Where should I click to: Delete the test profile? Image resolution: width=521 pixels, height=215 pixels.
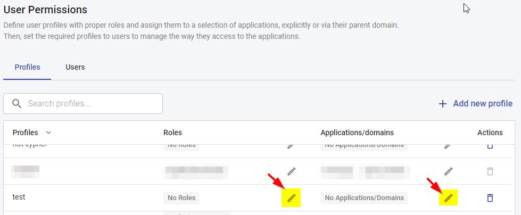490,198
